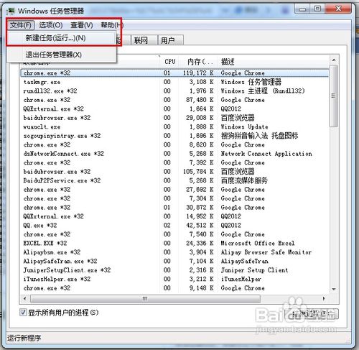
Task: Select chrome.exe row using 8,620 K
Action: coord(174,144)
